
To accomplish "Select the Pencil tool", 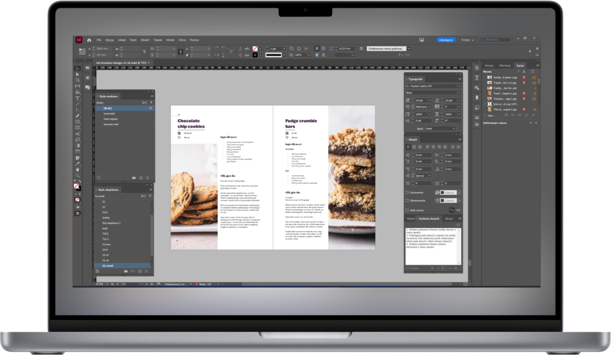I will (x=77, y=116).
